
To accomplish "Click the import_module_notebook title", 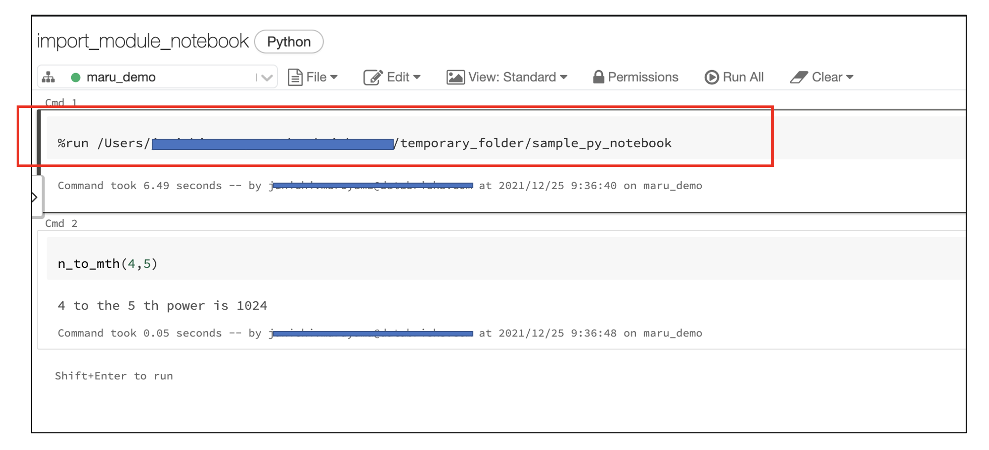I will 143,41.
